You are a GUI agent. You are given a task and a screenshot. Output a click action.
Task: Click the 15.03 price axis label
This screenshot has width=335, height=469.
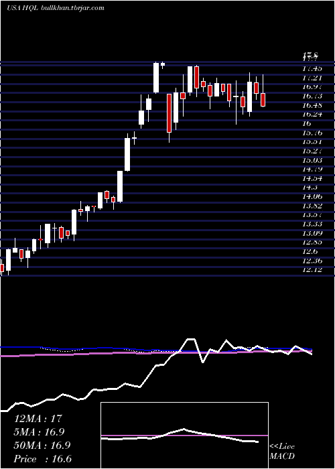312,160
